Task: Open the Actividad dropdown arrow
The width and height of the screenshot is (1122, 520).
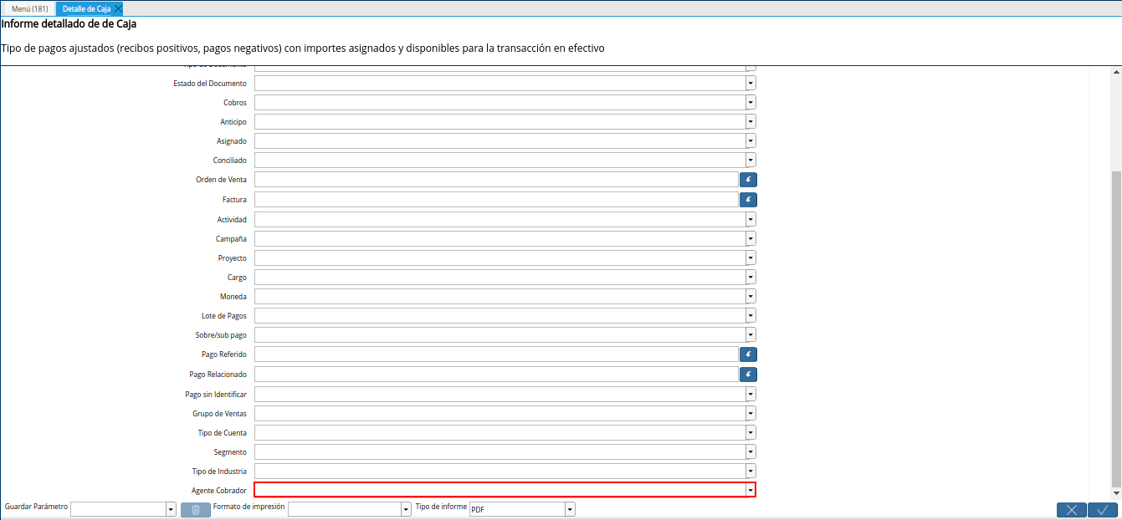Action: pyautogui.click(x=751, y=219)
